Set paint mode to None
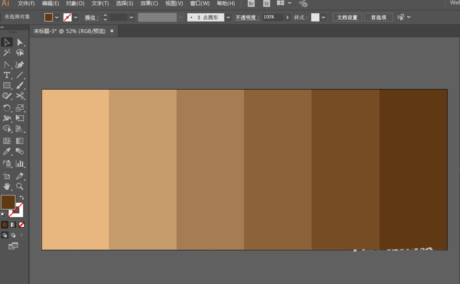 point(22,225)
